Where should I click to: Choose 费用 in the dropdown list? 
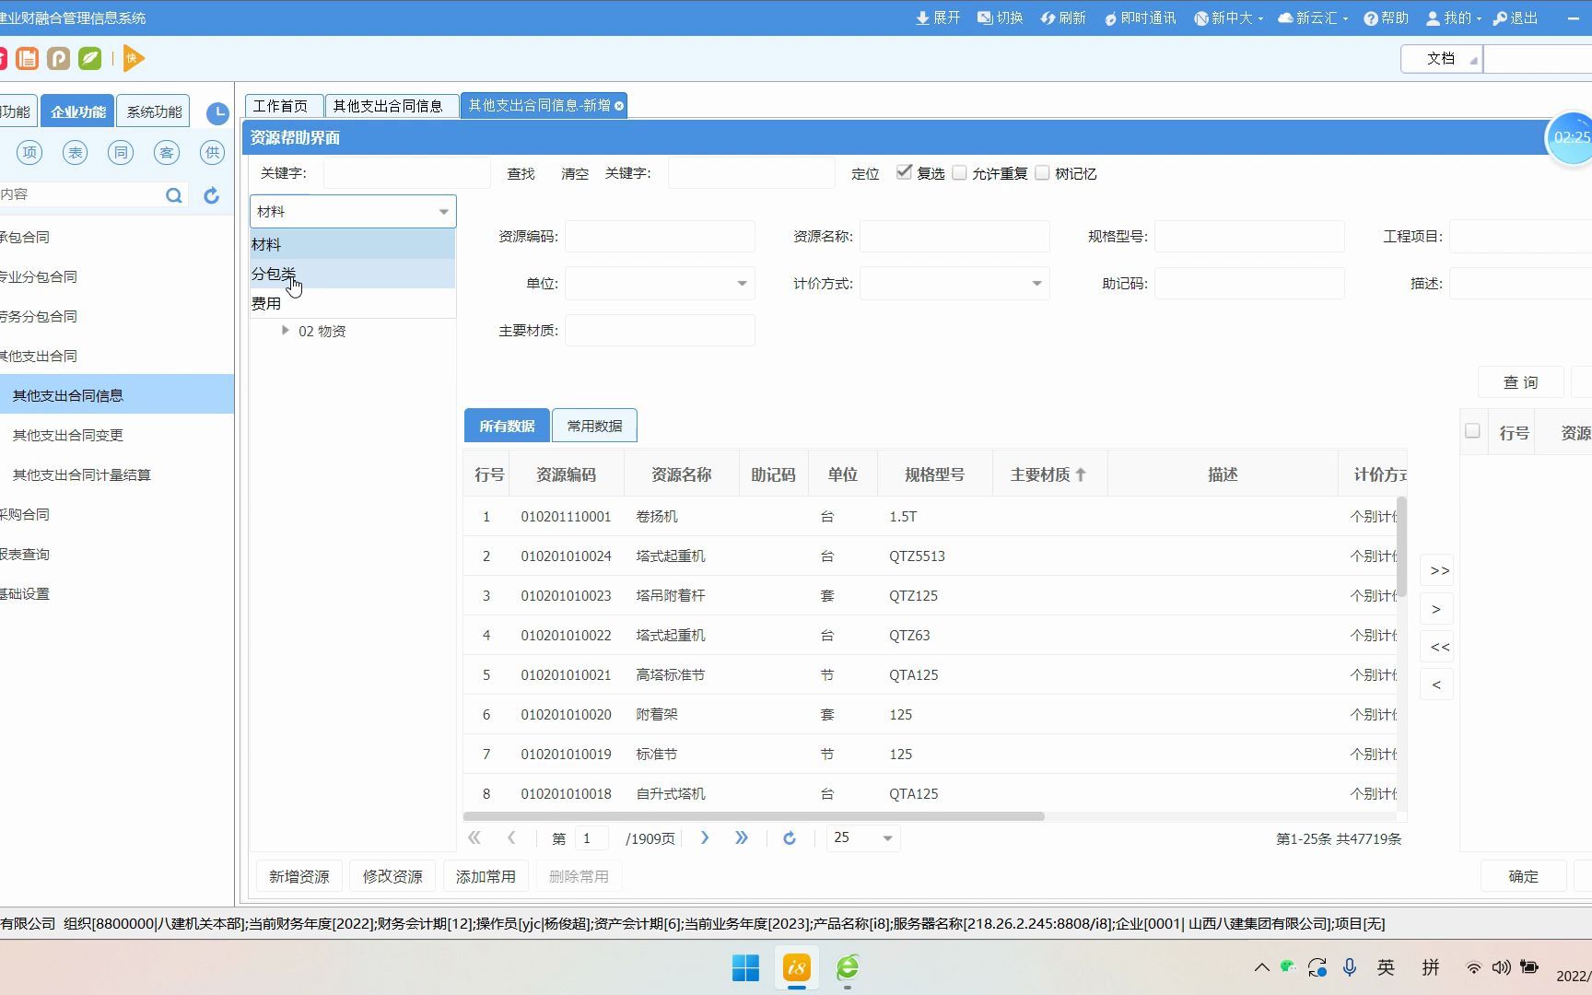[353, 303]
